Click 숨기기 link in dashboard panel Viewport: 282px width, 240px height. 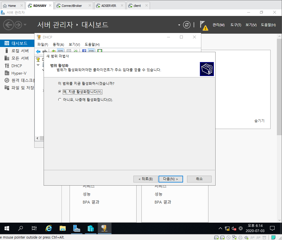click(259, 121)
